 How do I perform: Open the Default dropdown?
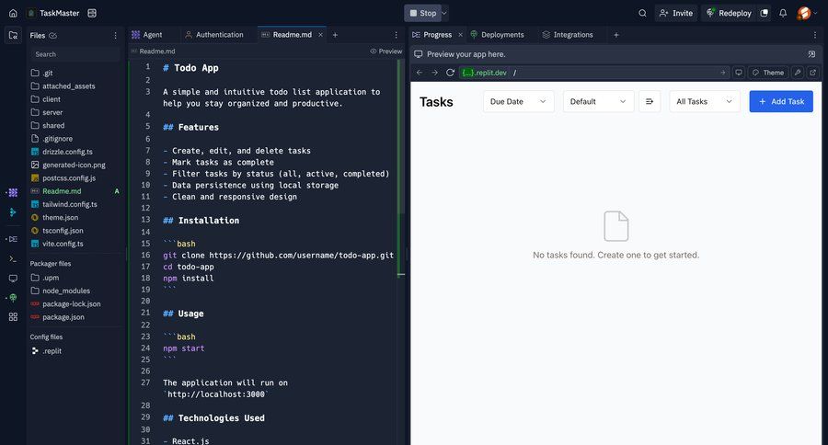(x=598, y=101)
